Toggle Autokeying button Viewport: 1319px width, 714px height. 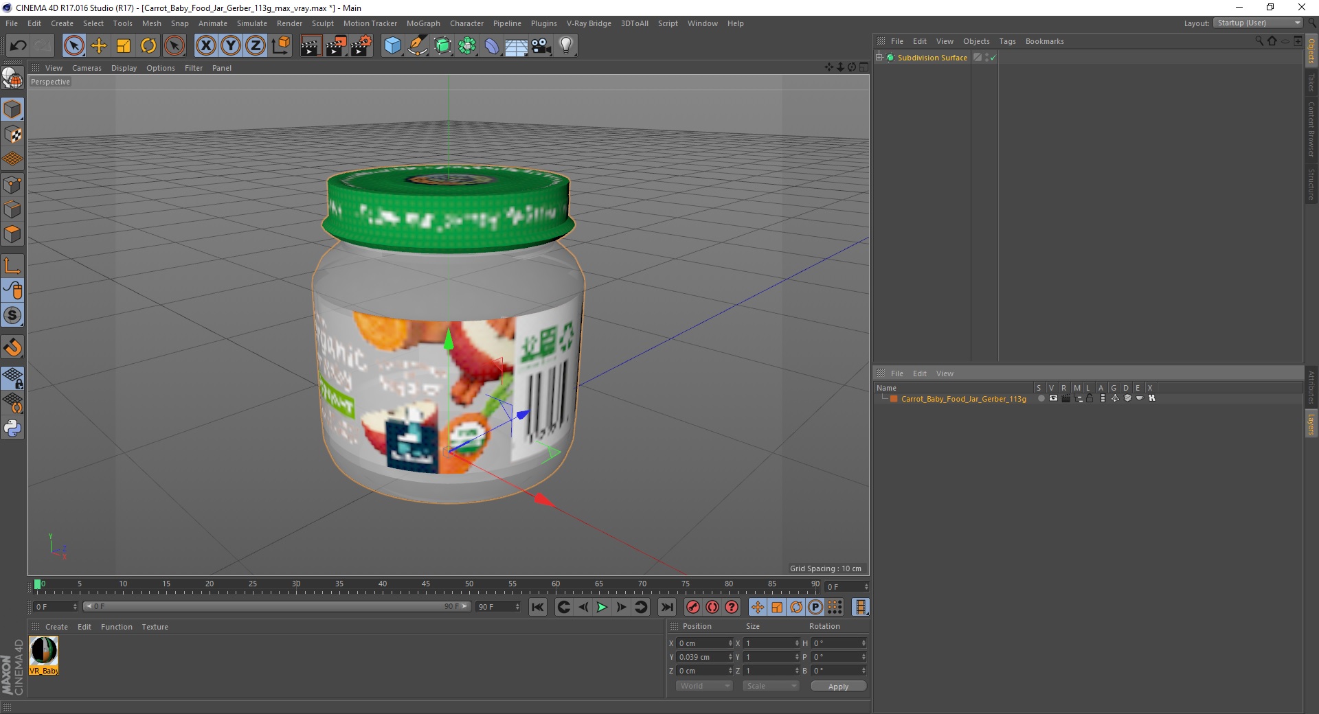712,607
